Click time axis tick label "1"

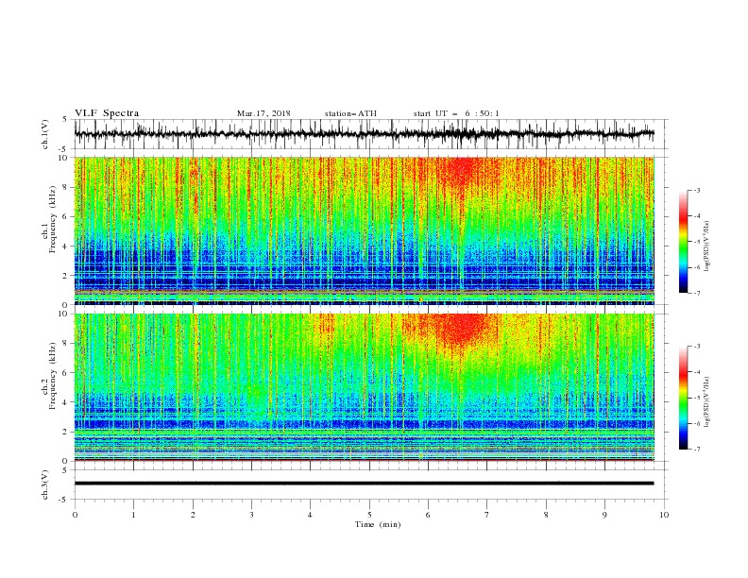(x=133, y=515)
